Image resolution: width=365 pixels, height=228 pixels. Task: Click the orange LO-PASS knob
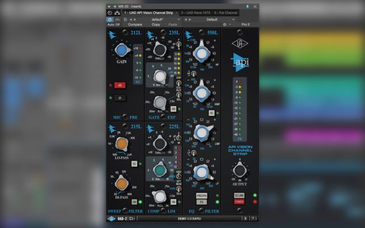tap(121, 144)
